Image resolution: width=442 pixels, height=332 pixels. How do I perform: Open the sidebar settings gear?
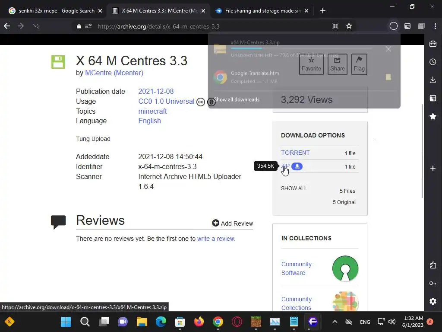(x=433, y=301)
